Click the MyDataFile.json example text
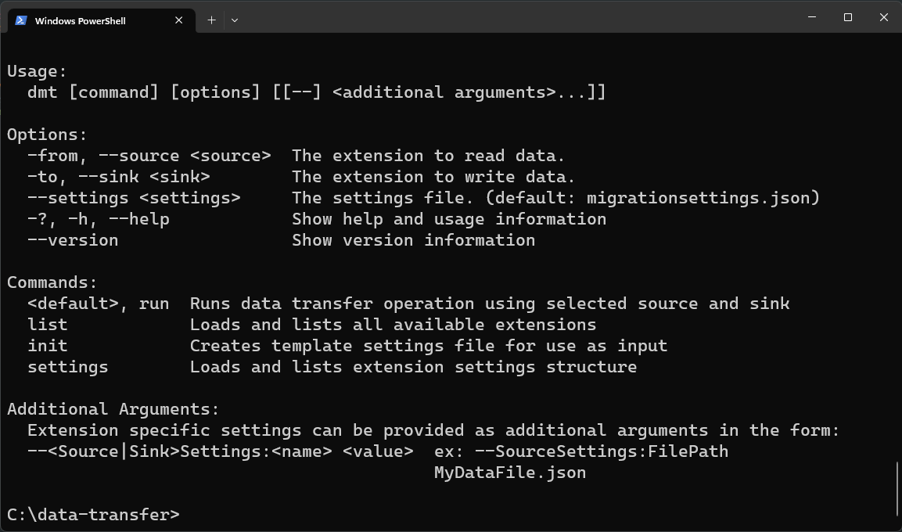902x532 pixels. click(x=509, y=473)
